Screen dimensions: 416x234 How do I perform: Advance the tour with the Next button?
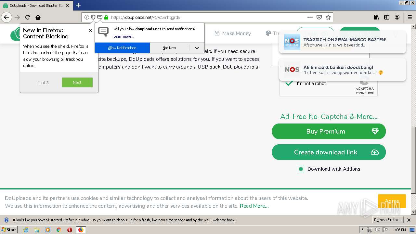(77, 83)
